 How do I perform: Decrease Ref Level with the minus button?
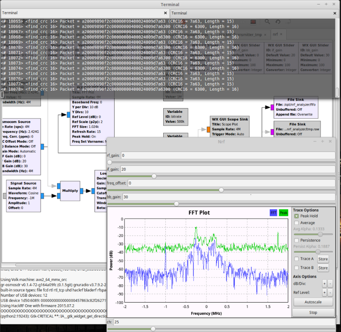click(x=330, y=292)
